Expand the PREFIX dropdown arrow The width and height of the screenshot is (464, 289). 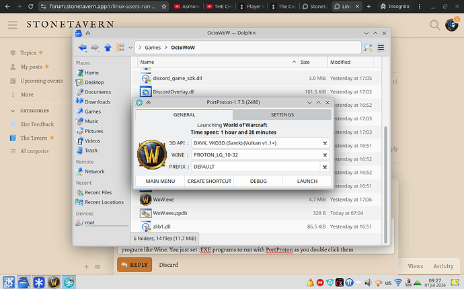click(325, 167)
